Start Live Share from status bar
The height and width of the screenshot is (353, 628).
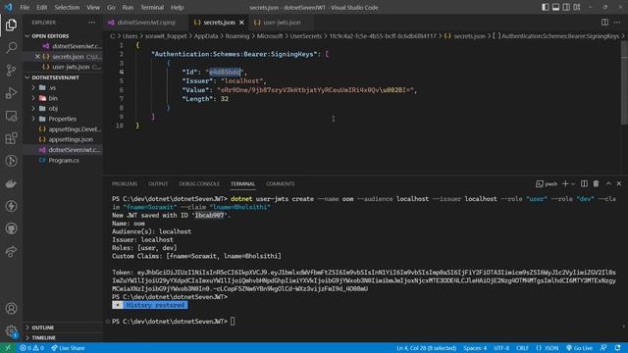tap(68, 348)
